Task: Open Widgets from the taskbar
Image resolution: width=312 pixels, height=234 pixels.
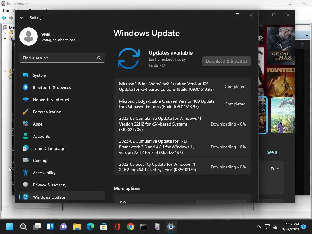Action: [50, 227]
